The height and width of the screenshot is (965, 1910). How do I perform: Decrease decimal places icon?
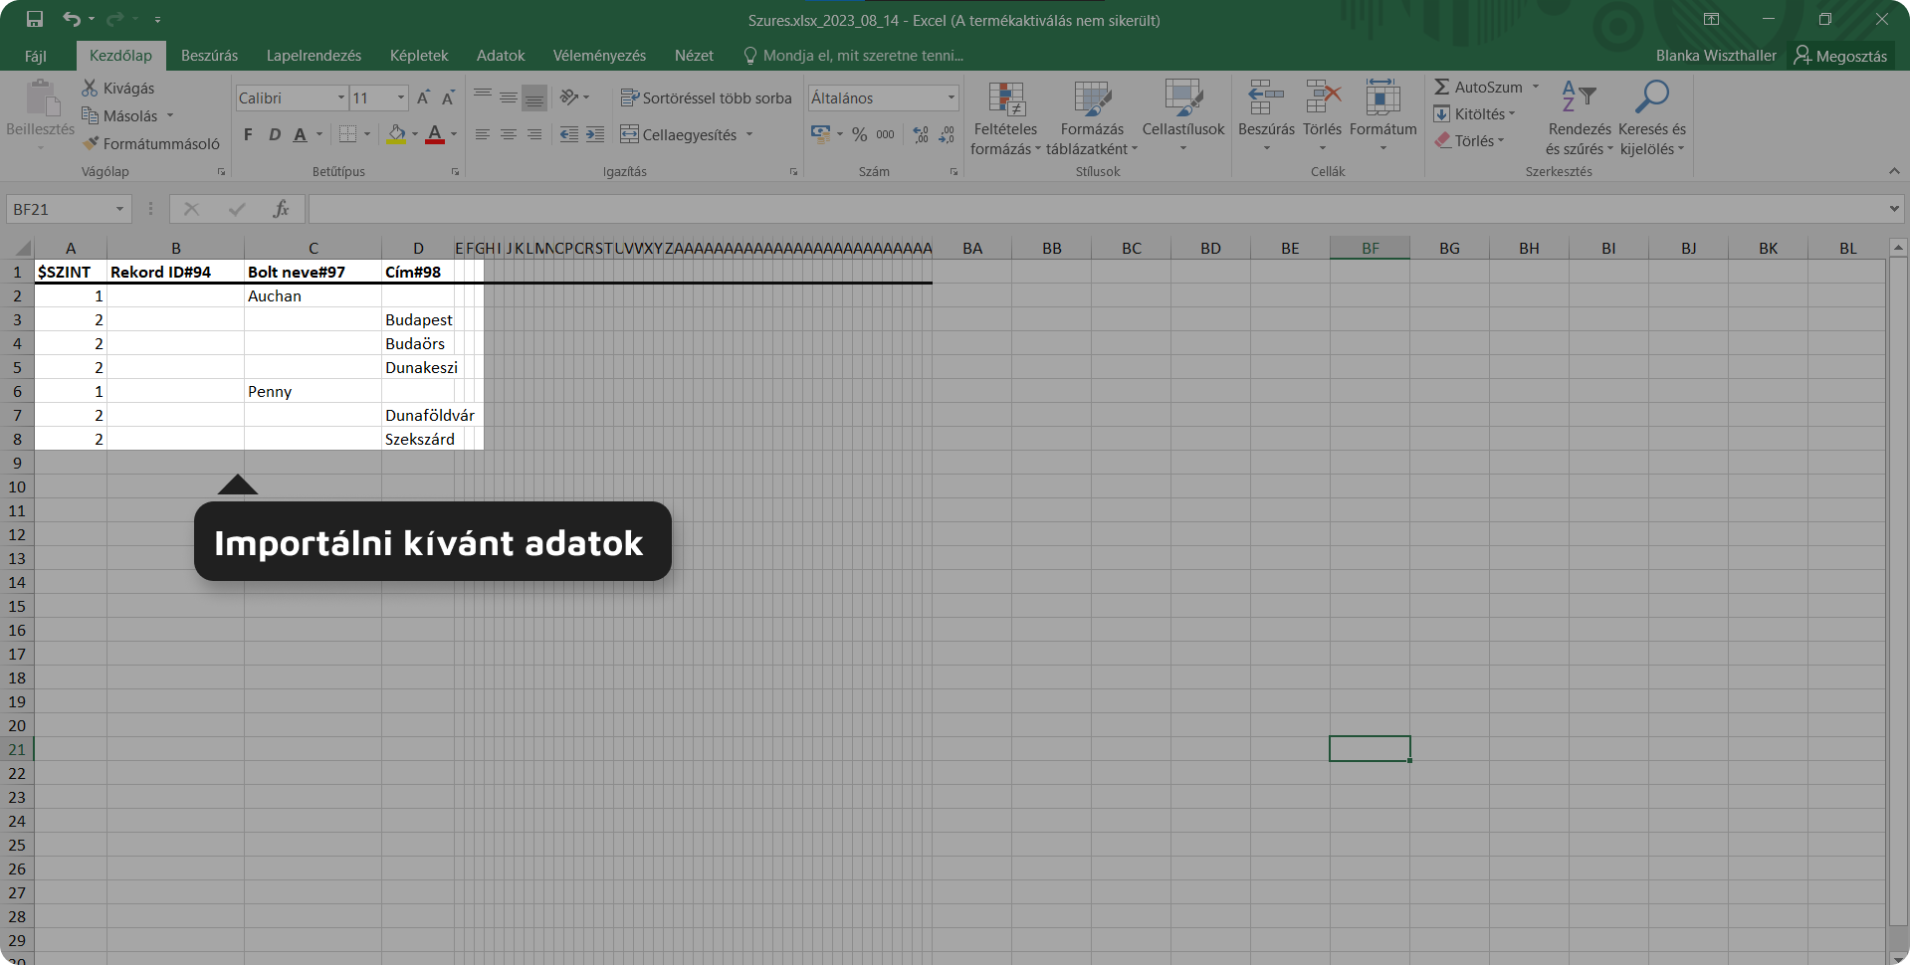coord(947,134)
